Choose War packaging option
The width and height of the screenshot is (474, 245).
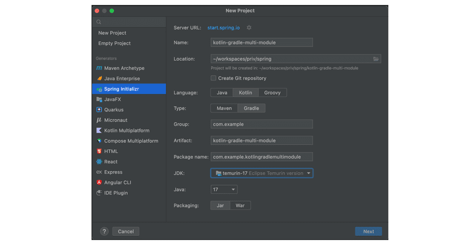(240, 205)
